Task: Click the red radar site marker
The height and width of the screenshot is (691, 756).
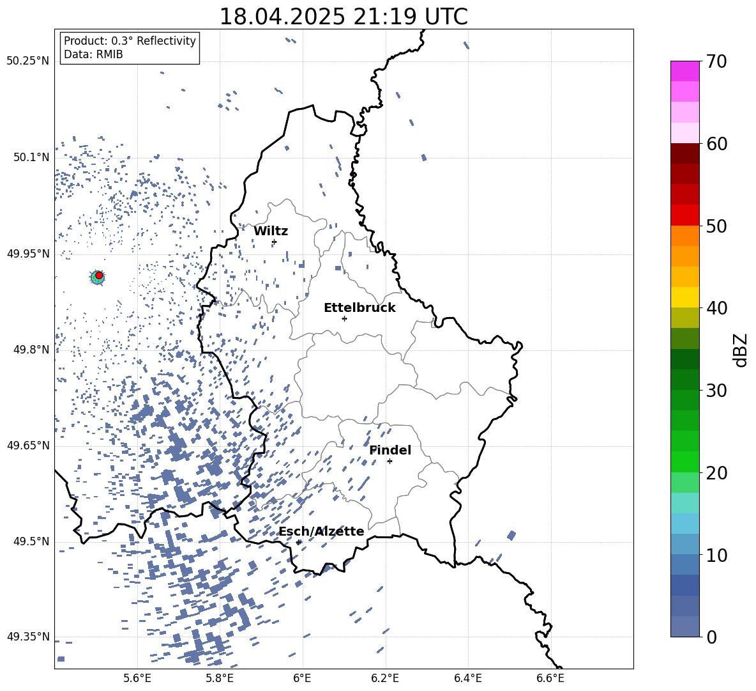Action: 99,276
